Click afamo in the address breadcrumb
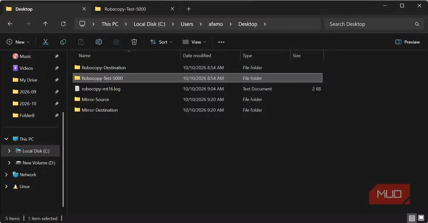This screenshot has width=428, height=223. tap(216, 24)
